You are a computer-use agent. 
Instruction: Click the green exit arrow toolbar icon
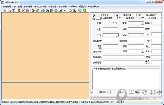pyautogui.click(x=84, y=11)
